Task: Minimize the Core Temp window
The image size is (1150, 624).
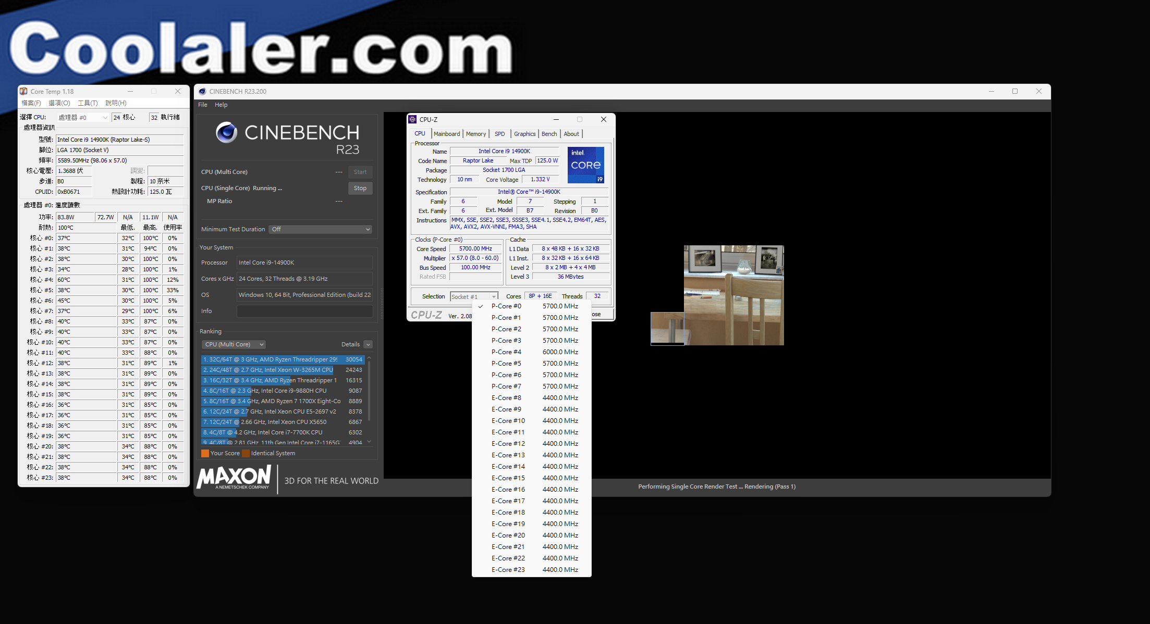Action: (x=130, y=91)
